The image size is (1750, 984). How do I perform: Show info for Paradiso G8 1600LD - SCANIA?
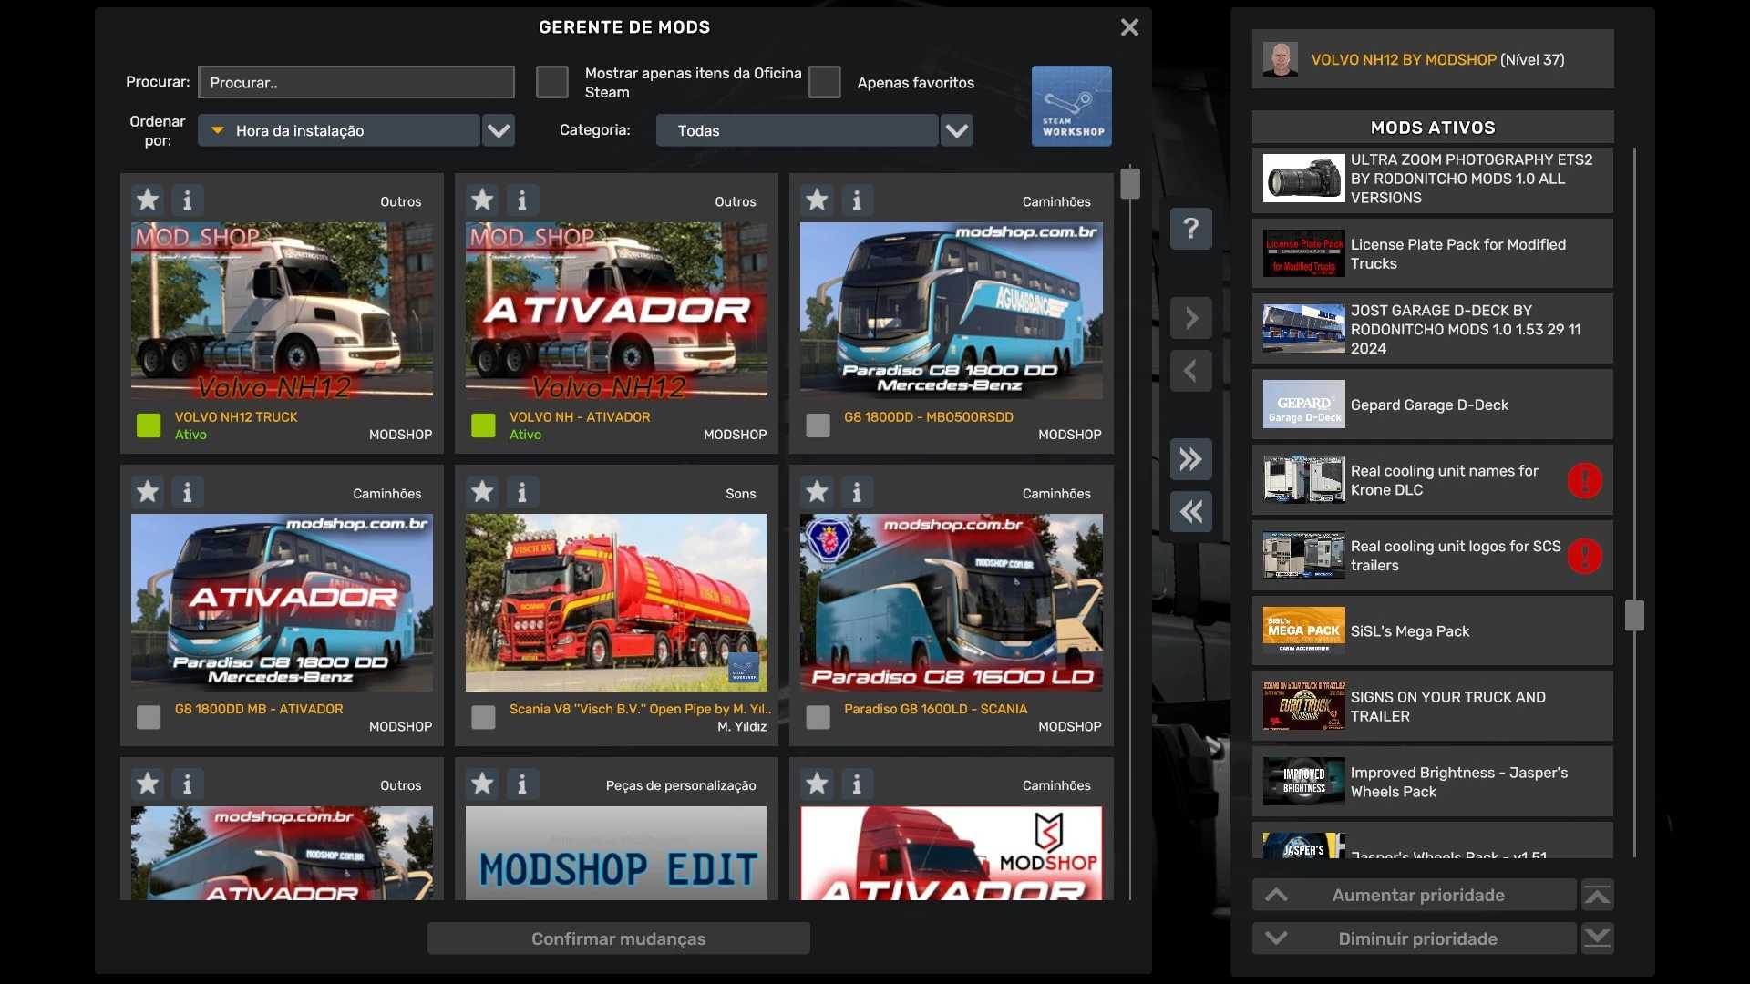coord(857,492)
